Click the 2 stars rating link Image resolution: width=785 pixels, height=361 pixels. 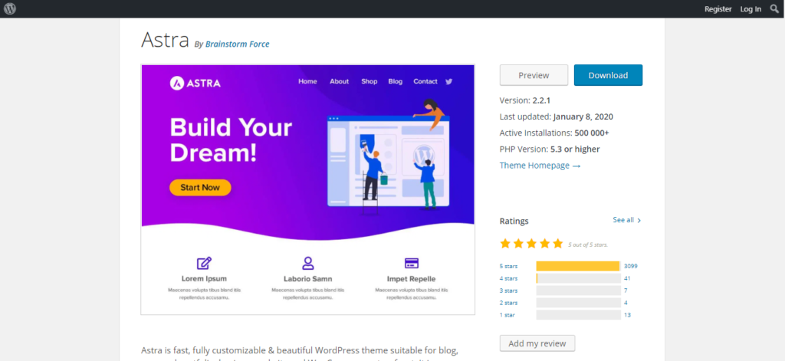coord(509,303)
